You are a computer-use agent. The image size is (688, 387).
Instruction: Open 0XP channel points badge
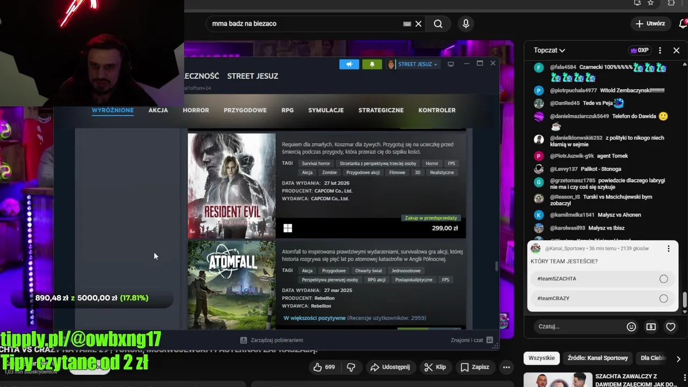coord(640,50)
